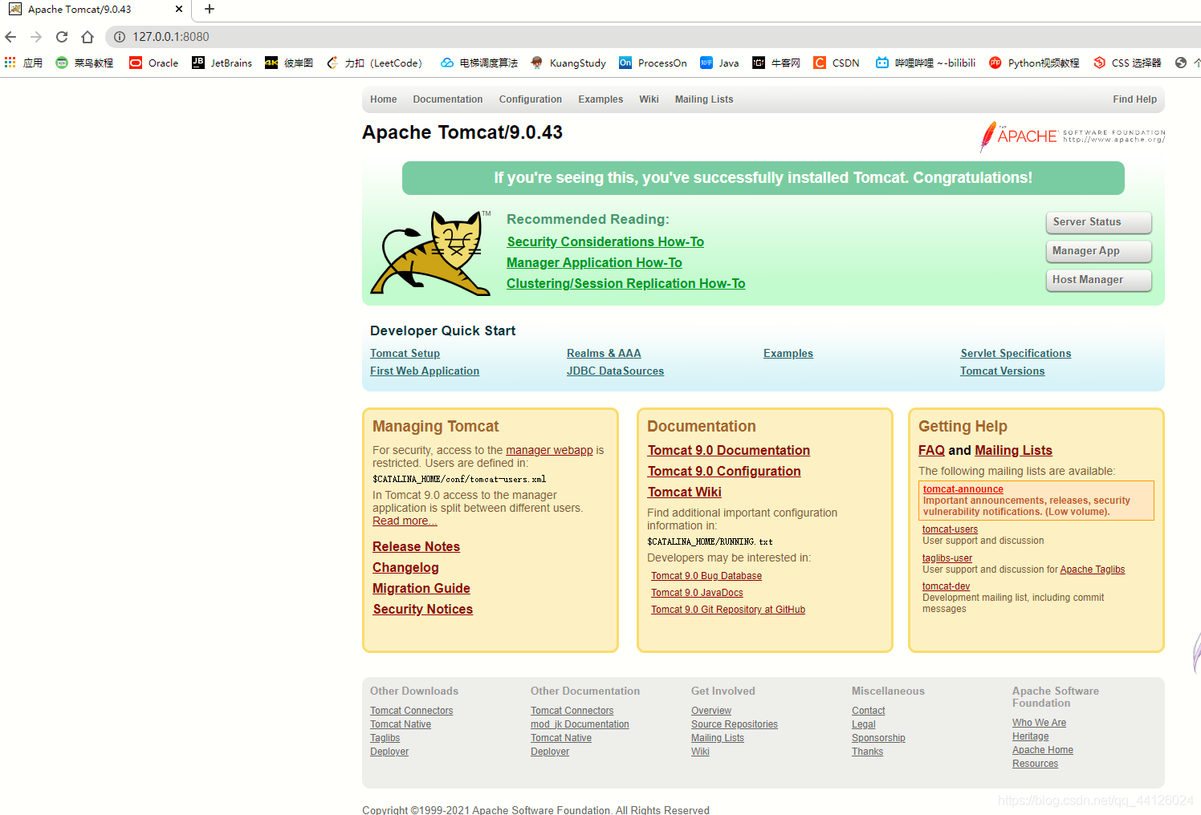Image resolution: width=1201 pixels, height=815 pixels.
Task: Open the tomcat-announce mailing list link
Action: point(963,489)
